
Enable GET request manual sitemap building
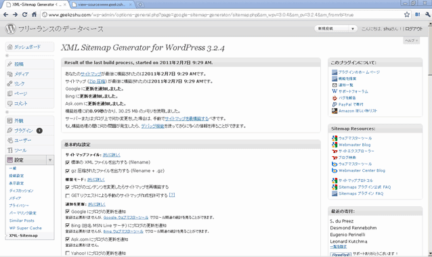[x=68, y=195]
